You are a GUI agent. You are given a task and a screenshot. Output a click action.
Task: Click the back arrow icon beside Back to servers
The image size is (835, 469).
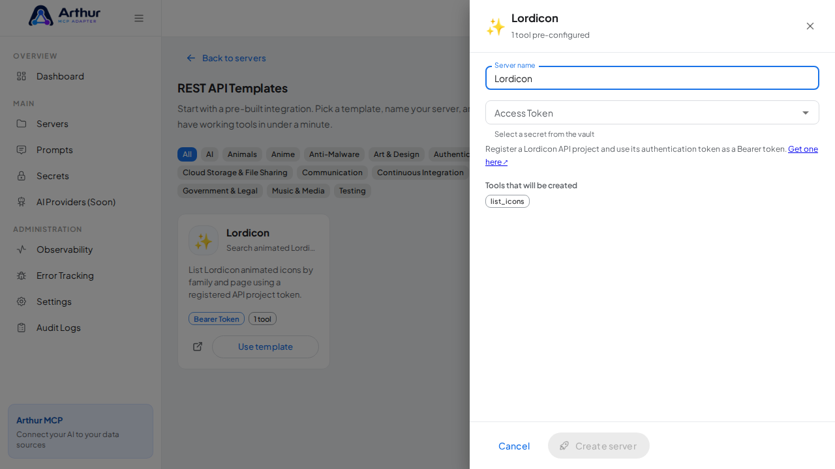tap(191, 58)
